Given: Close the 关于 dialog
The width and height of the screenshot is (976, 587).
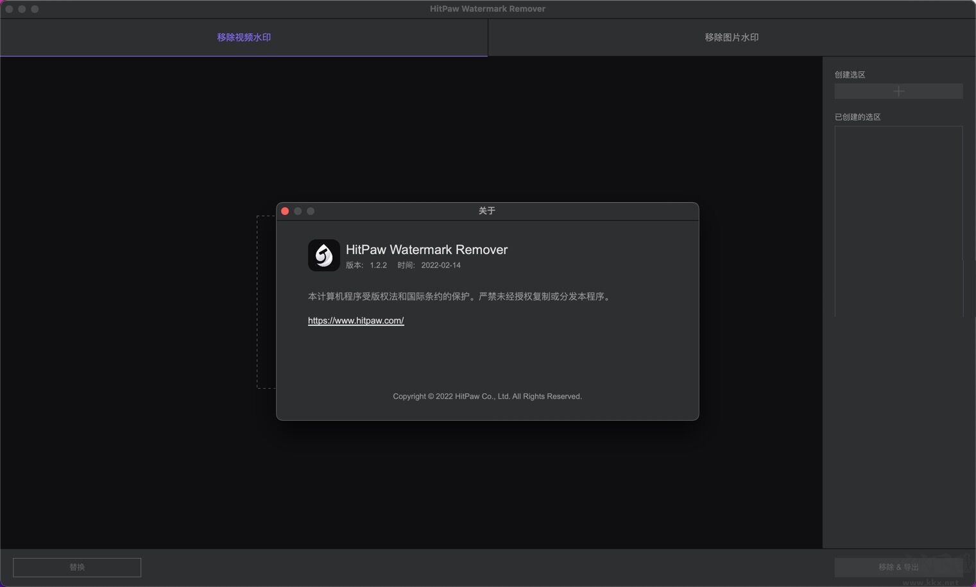Looking at the screenshot, I should (x=285, y=210).
